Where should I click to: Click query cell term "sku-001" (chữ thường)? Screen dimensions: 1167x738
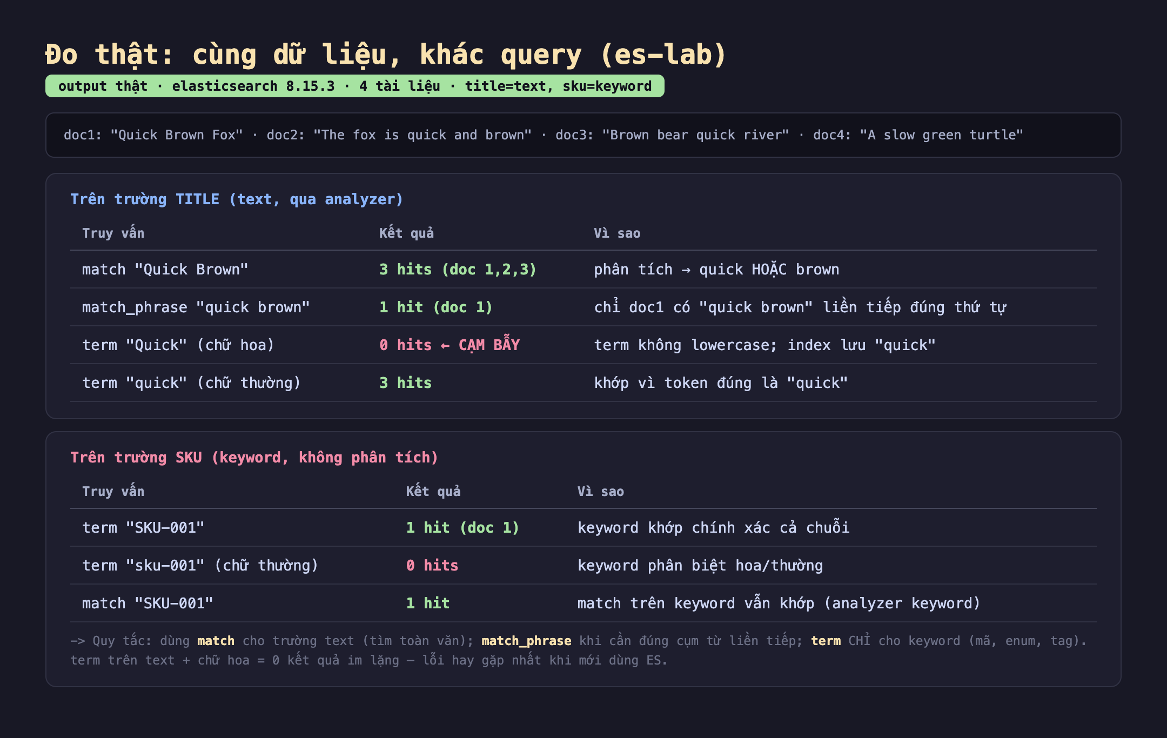[x=200, y=566]
